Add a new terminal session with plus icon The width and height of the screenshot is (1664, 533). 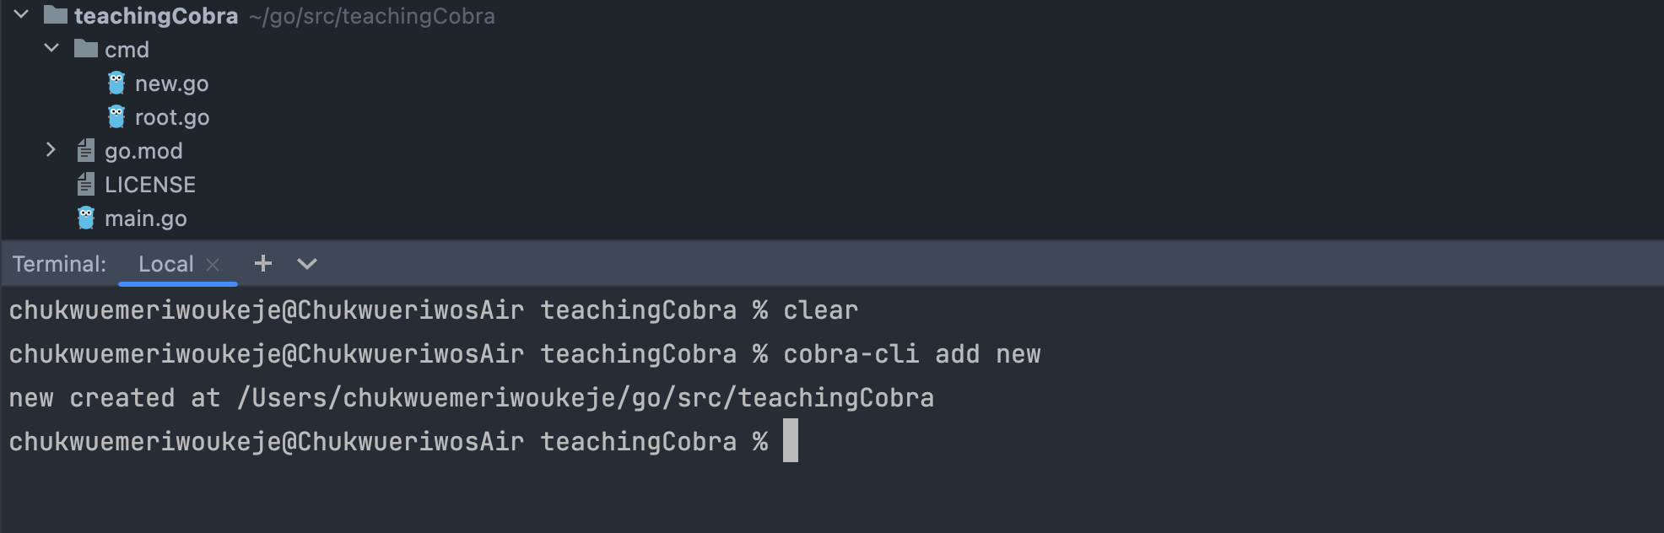coord(263,263)
